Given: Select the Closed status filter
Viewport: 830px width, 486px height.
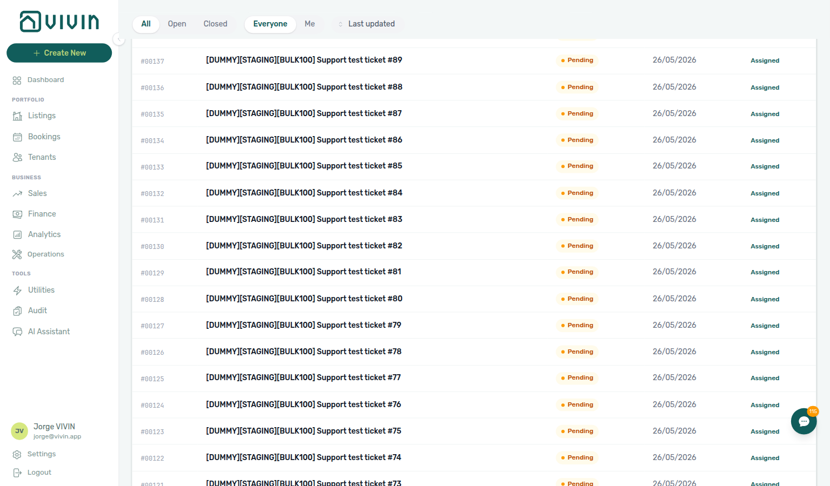Looking at the screenshot, I should tap(215, 24).
